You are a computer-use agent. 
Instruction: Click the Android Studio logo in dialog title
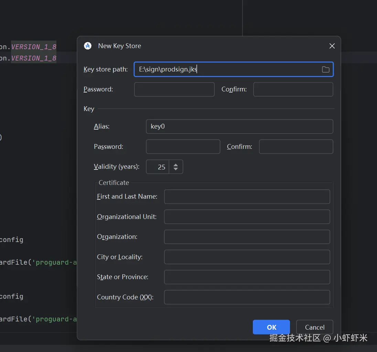pos(88,46)
